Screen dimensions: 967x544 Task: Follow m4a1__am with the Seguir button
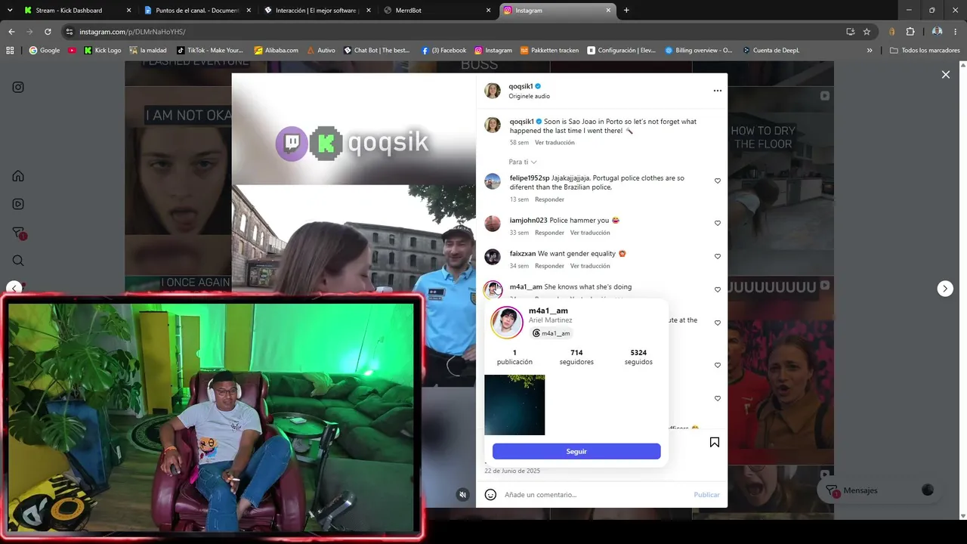tap(576, 451)
